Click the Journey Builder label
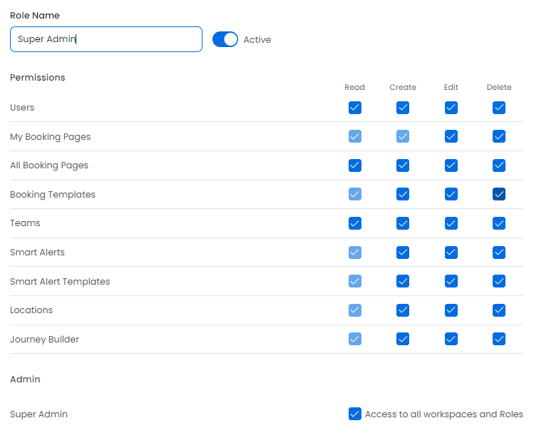Screen dimensions: 534x438 (x=45, y=340)
